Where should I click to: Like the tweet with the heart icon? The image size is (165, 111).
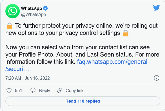[x=9, y=91]
